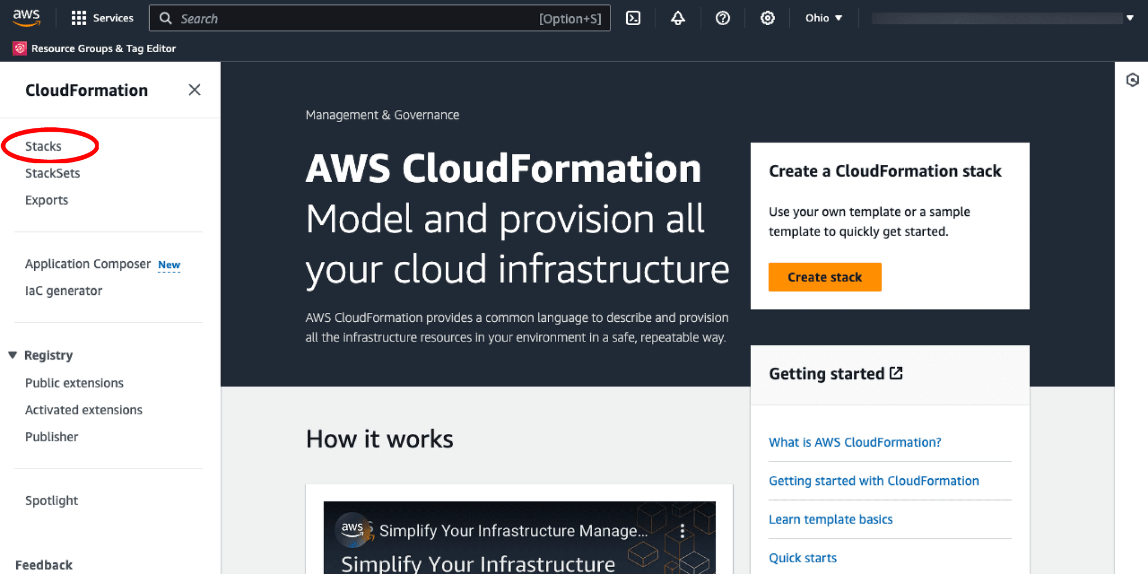The height and width of the screenshot is (574, 1148).
Task: Open Application Composer
Action: [x=88, y=264]
